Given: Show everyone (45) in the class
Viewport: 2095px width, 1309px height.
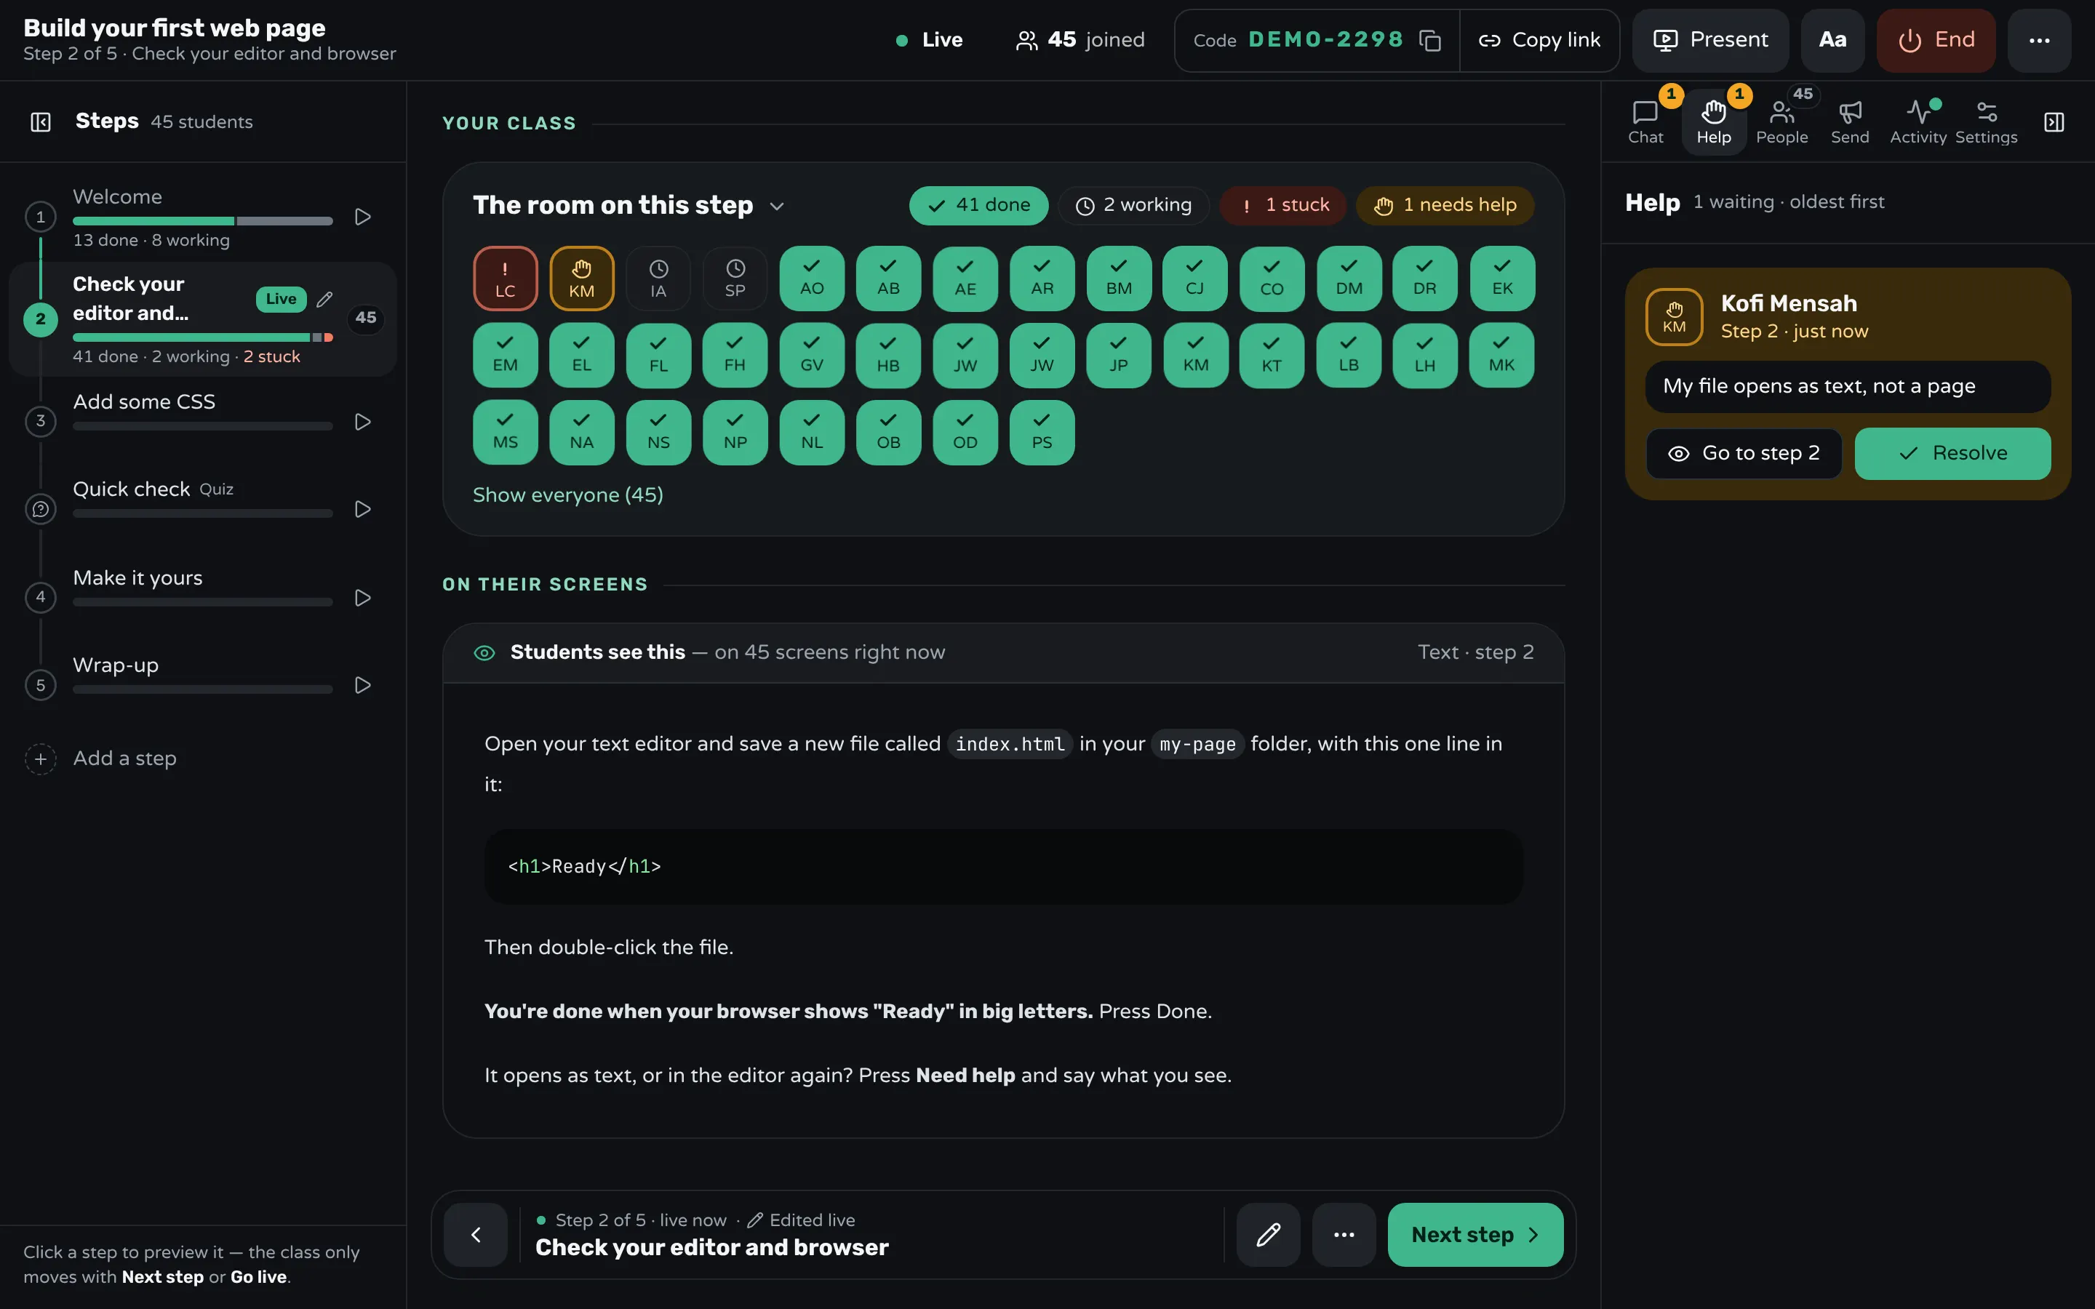Looking at the screenshot, I should [x=568, y=495].
